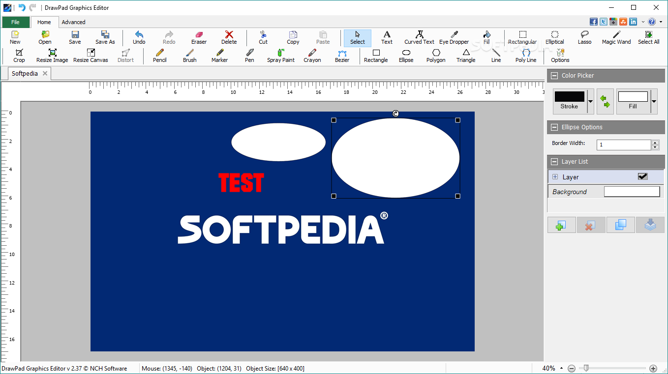Zoom out with the minus button
The width and height of the screenshot is (668, 374).
(572, 368)
